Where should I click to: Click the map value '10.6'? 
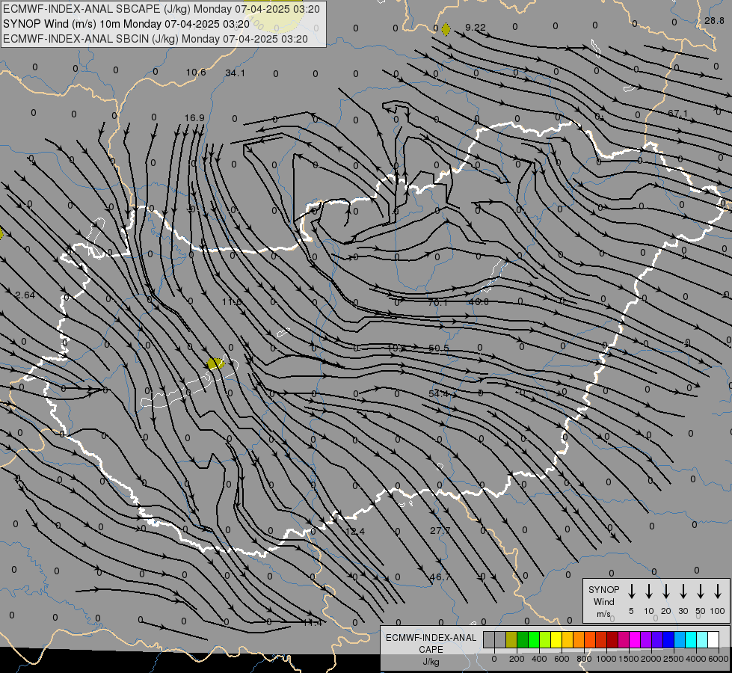[x=196, y=73]
